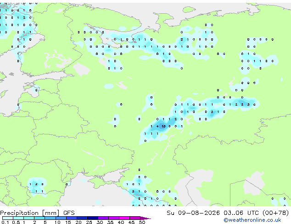
Task: Click magenta legend swatch between 40 and 45
Action: point(124,218)
